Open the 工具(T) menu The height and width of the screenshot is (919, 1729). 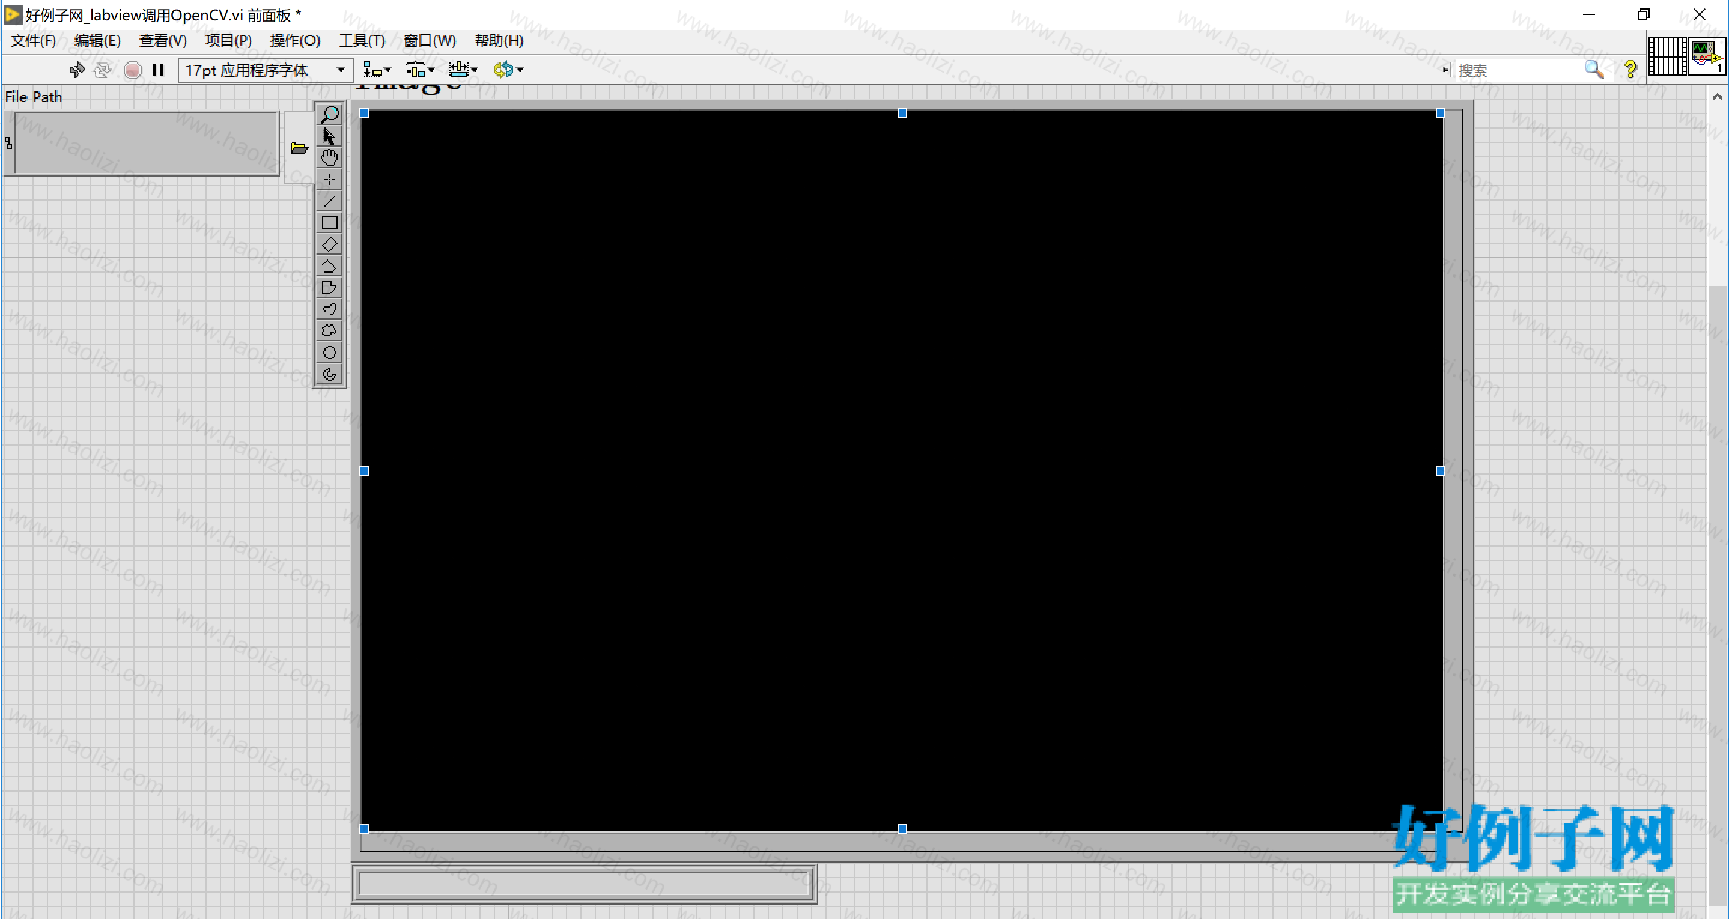pos(362,40)
